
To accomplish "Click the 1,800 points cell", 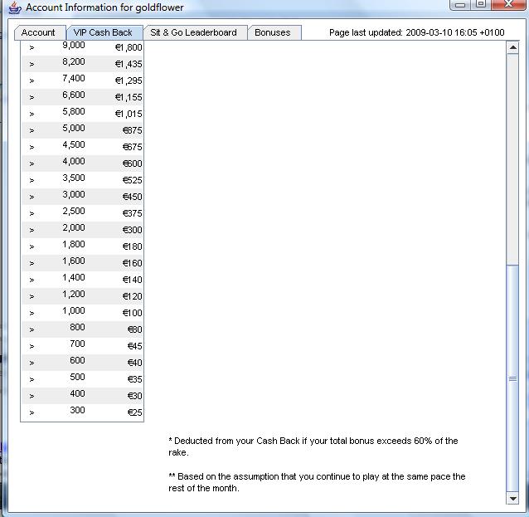I will click(74, 244).
